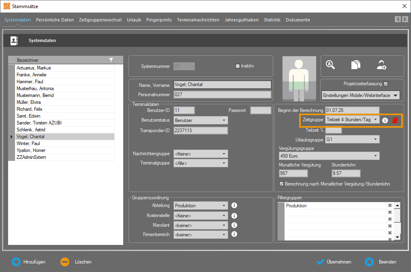The height and width of the screenshot is (272, 411).
Task: Click the Hinzufügen button
Action: tap(28, 262)
